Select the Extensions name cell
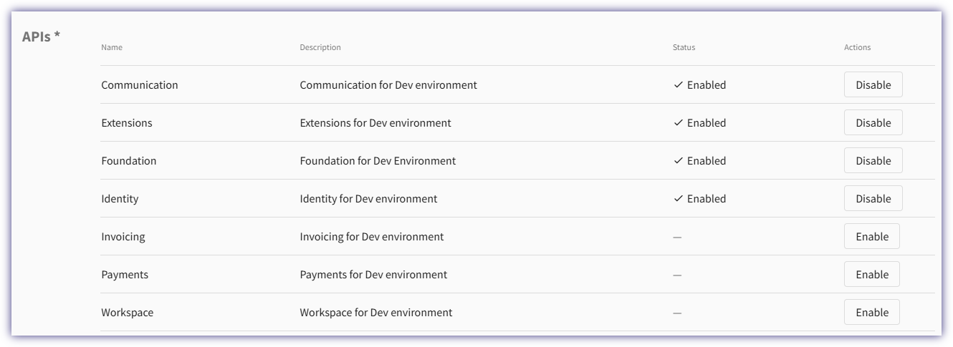 click(127, 122)
